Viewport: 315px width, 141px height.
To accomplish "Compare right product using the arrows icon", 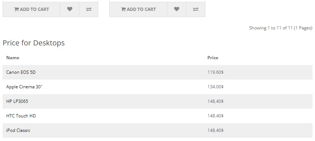I will [x=196, y=9].
